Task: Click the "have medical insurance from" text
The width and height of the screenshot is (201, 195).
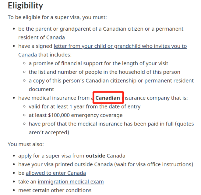Action: pyautogui.click(x=54, y=98)
